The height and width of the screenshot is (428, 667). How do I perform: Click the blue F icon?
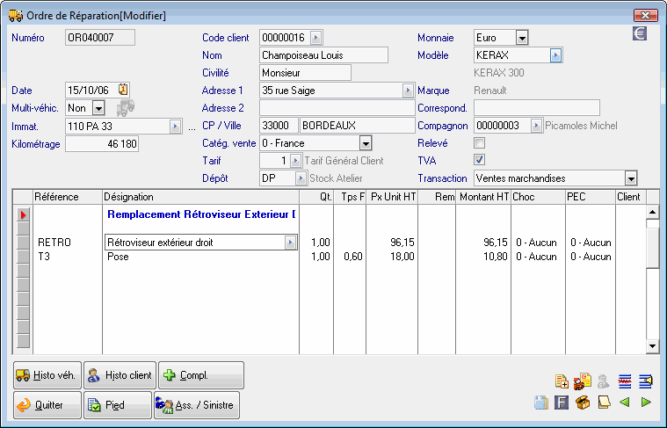click(x=561, y=403)
